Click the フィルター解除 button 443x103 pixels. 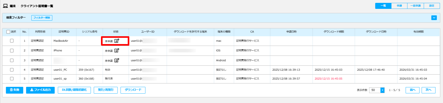[x=42, y=18]
